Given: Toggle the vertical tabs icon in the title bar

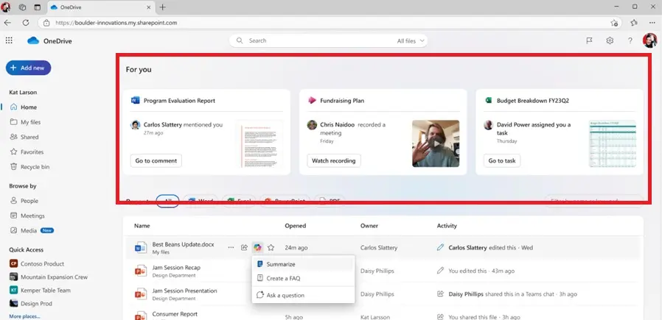Looking at the screenshot, I should 37,7.
